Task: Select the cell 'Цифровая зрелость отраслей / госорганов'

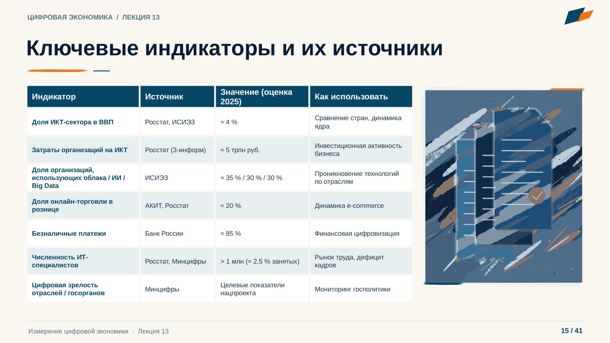Action: tap(83, 289)
